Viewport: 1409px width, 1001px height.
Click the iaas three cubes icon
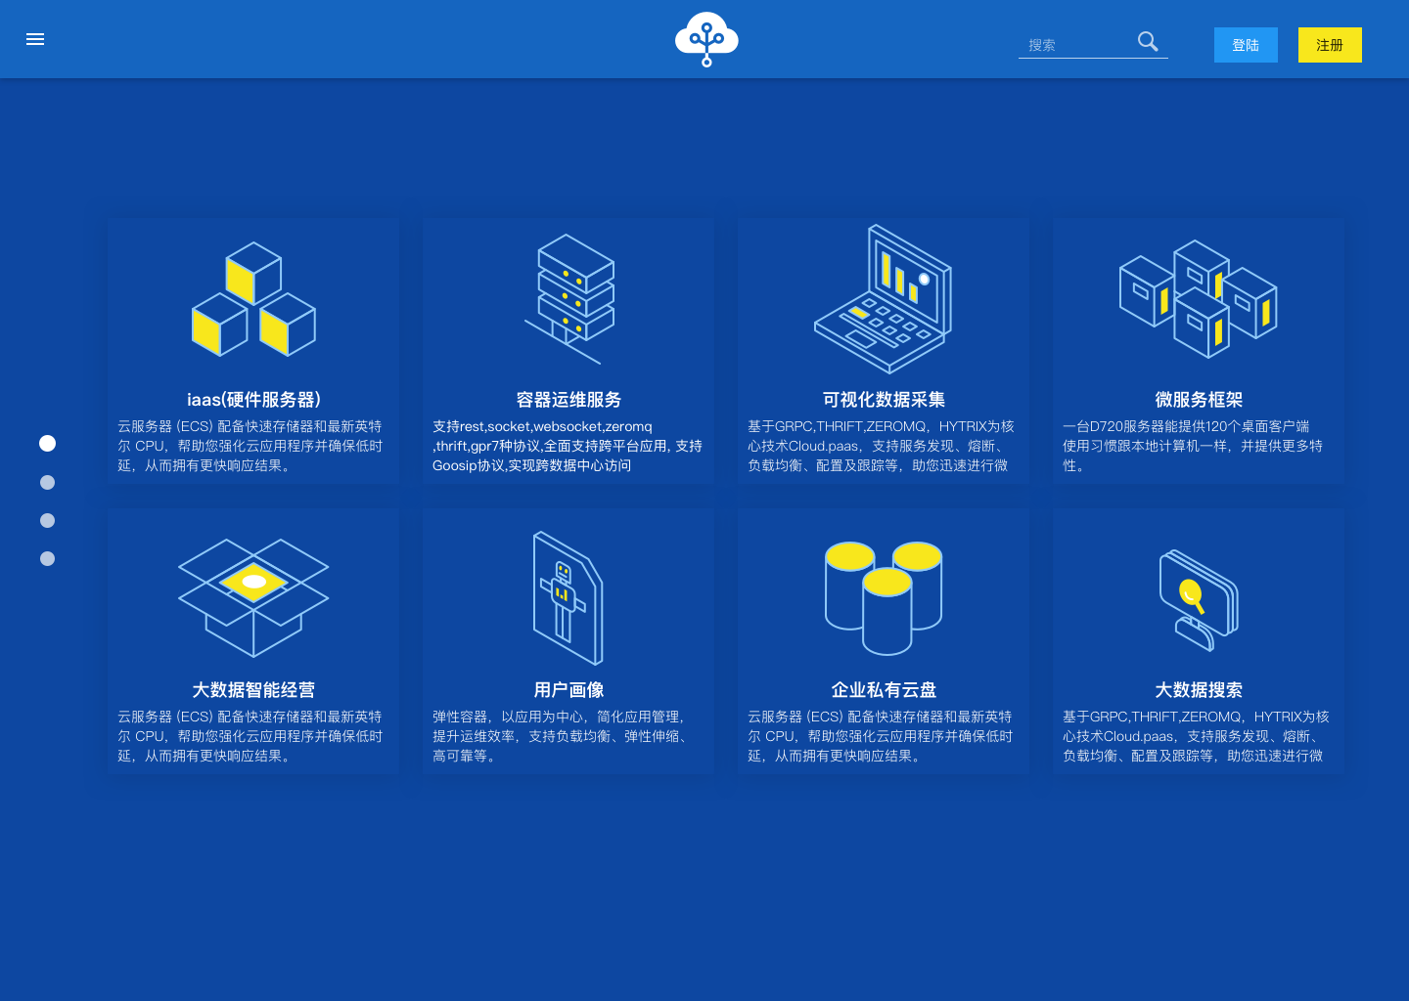pyautogui.click(x=253, y=299)
